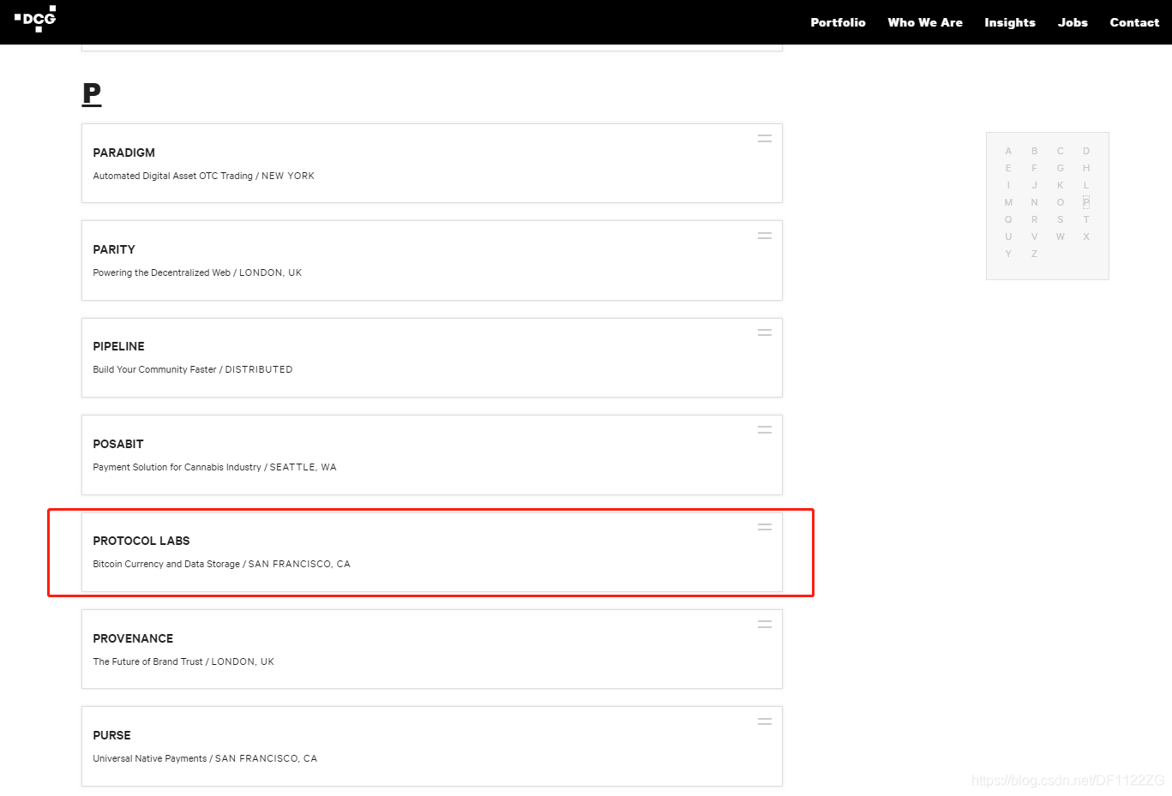Jump to letter H in alphabet index
This screenshot has height=796, width=1172.
pyautogui.click(x=1086, y=168)
